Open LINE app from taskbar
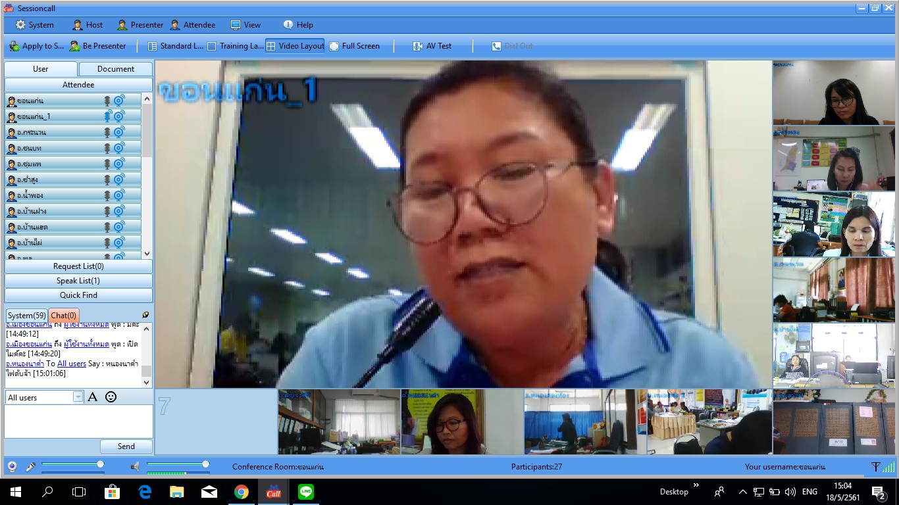899x505 pixels. tap(306, 492)
